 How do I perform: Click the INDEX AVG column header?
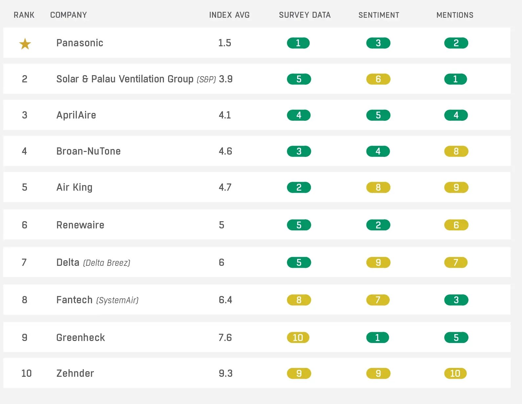tap(229, 15)
